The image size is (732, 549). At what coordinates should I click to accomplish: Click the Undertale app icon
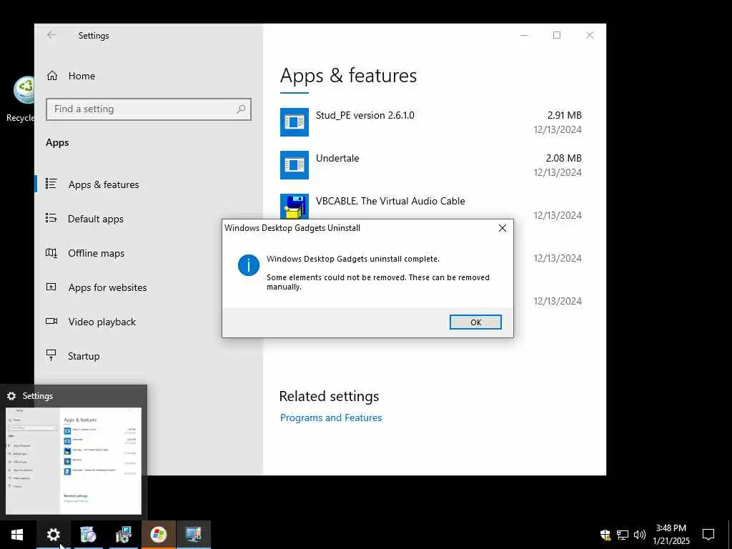[294, 165]
